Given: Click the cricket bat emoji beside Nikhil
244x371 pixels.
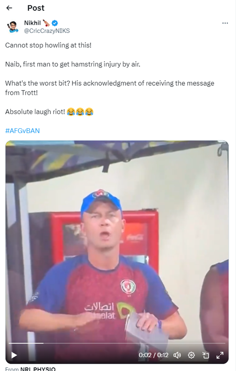Looking at the screenshot, I should (46, 23).
